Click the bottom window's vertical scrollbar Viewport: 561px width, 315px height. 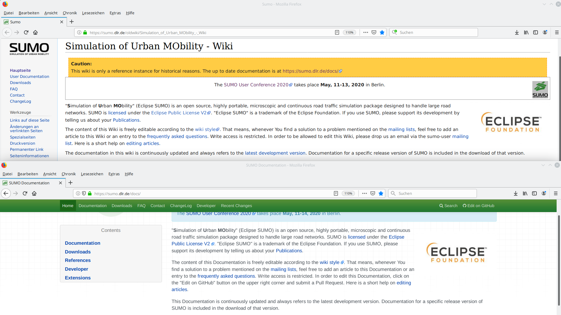pos(559,260)
